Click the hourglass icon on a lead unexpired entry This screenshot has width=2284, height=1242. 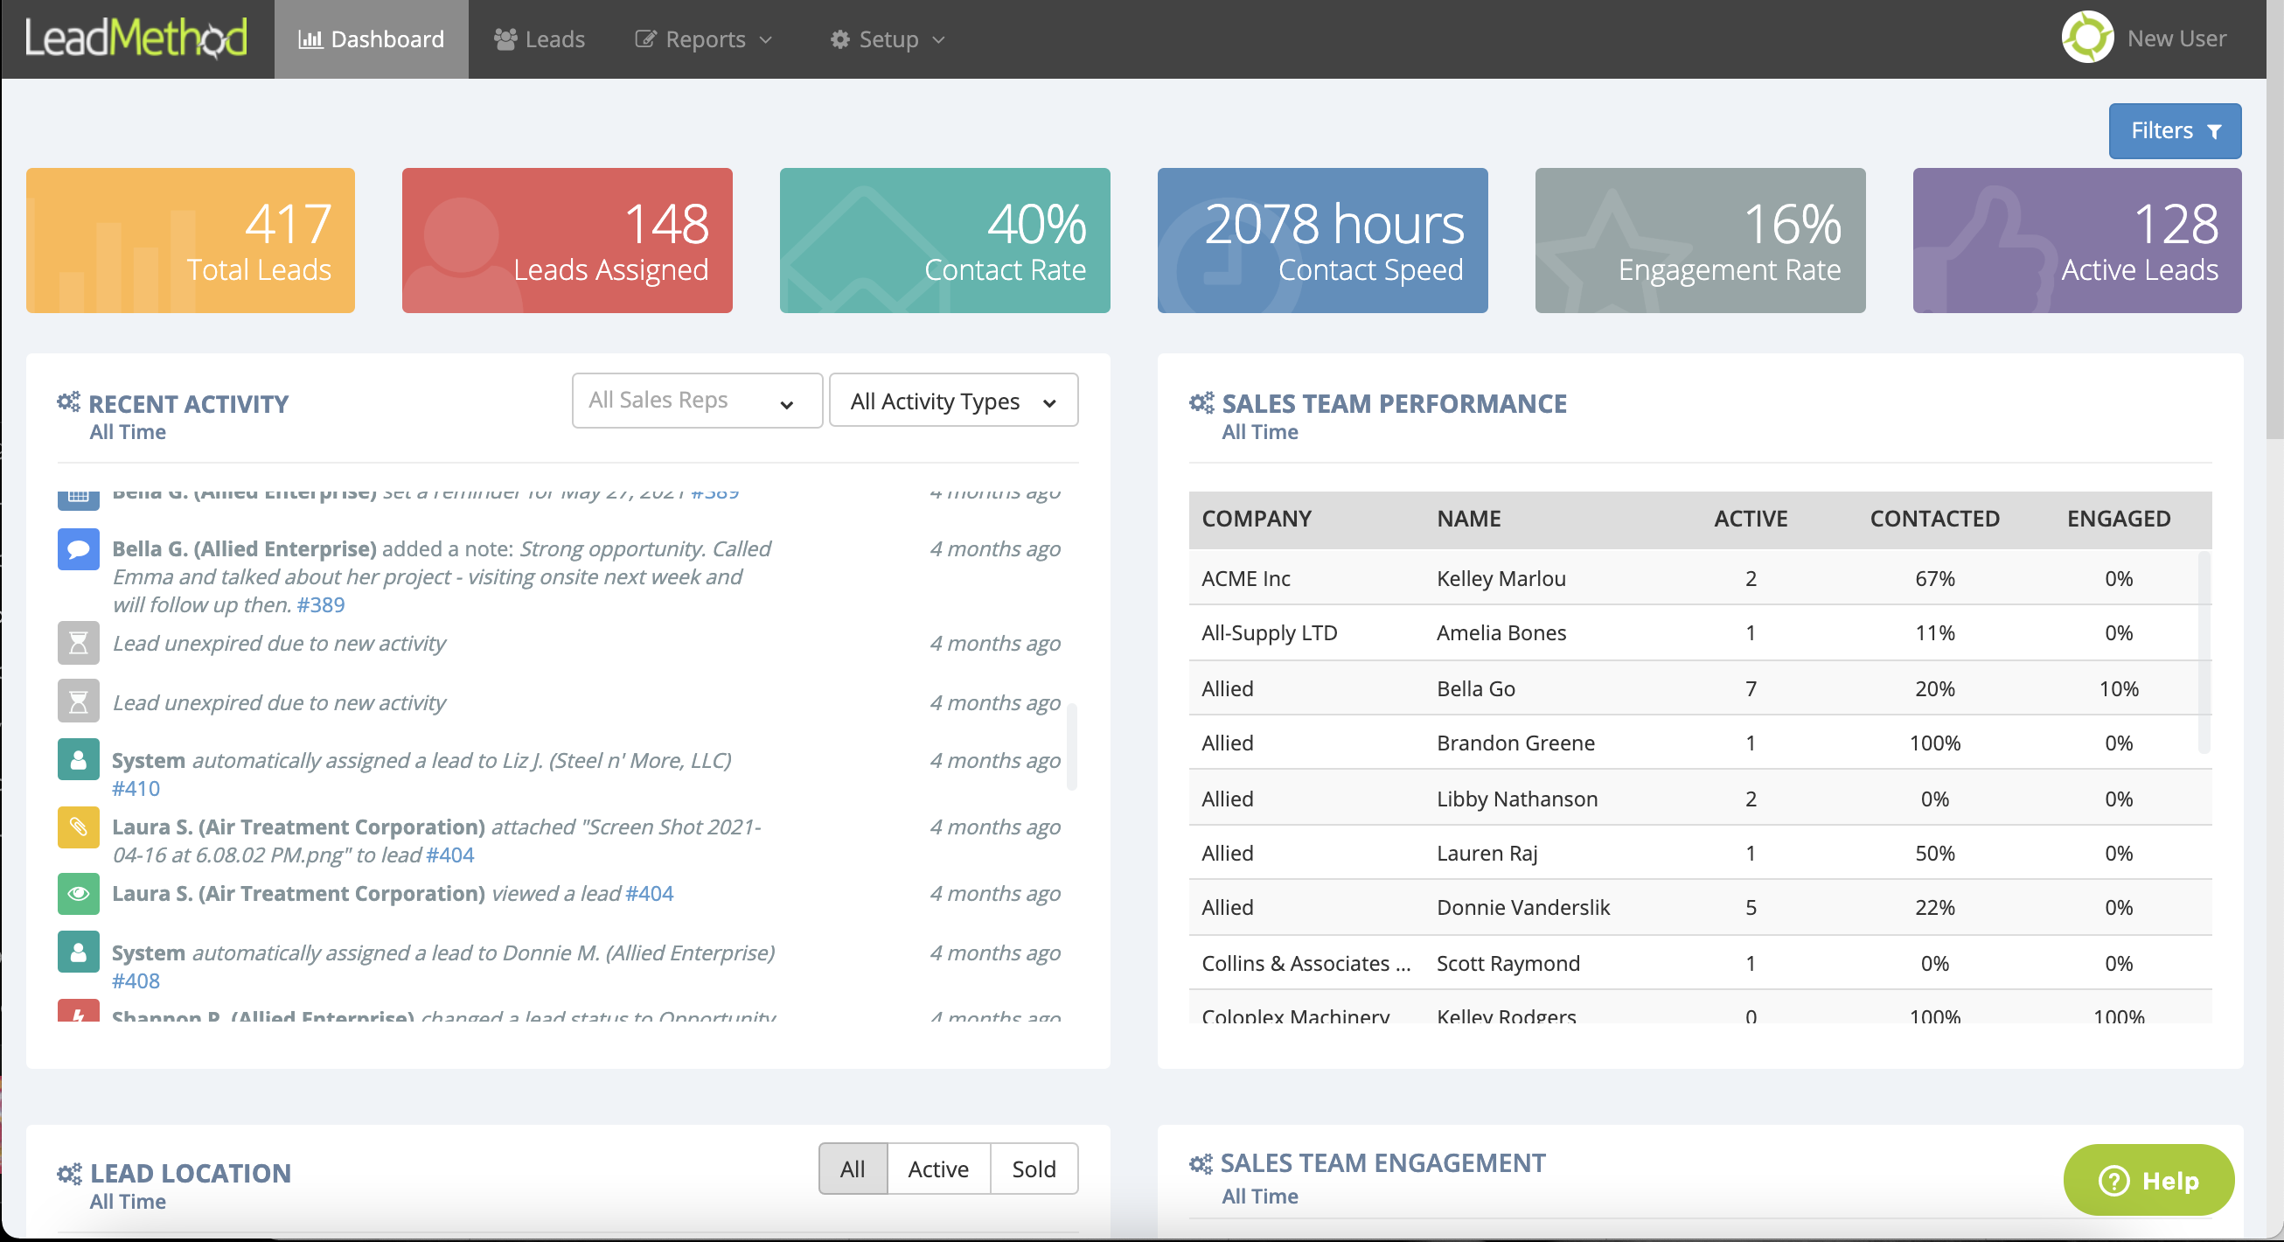(x=78, y=643)
